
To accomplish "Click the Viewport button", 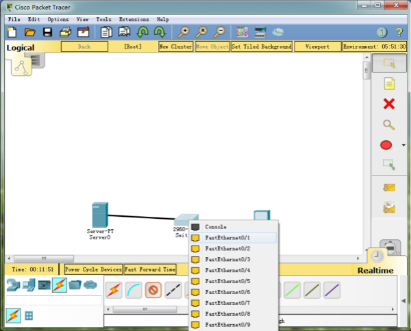I will (318, 47).
